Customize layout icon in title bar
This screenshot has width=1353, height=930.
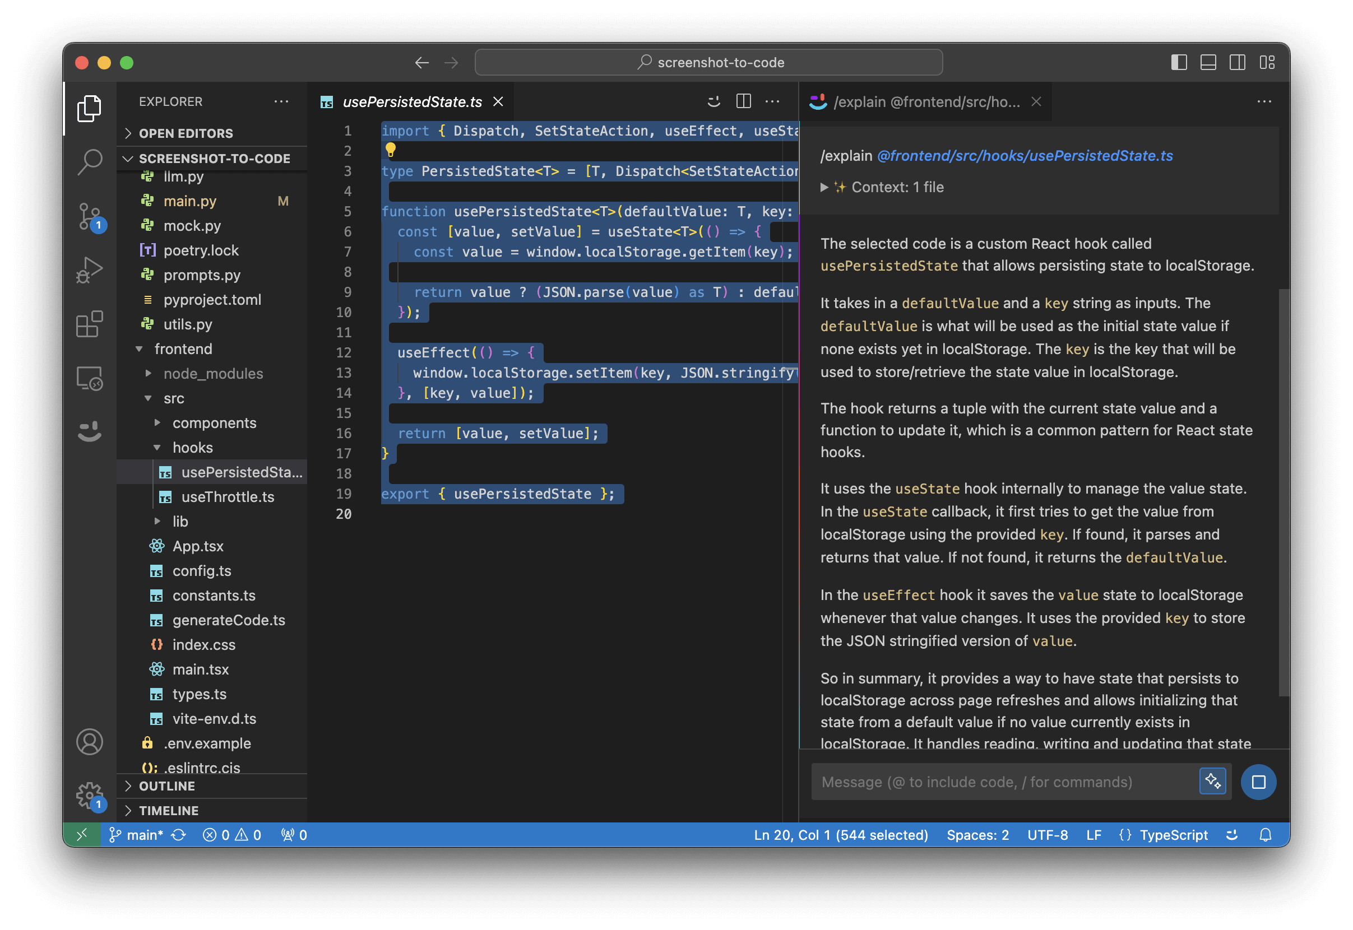1267,62
